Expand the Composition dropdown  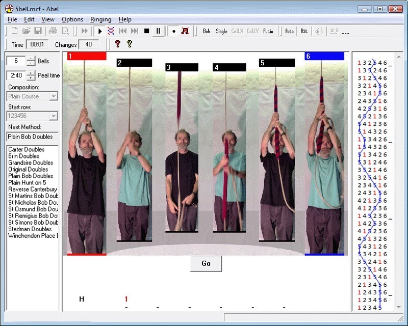click(54, 96)
